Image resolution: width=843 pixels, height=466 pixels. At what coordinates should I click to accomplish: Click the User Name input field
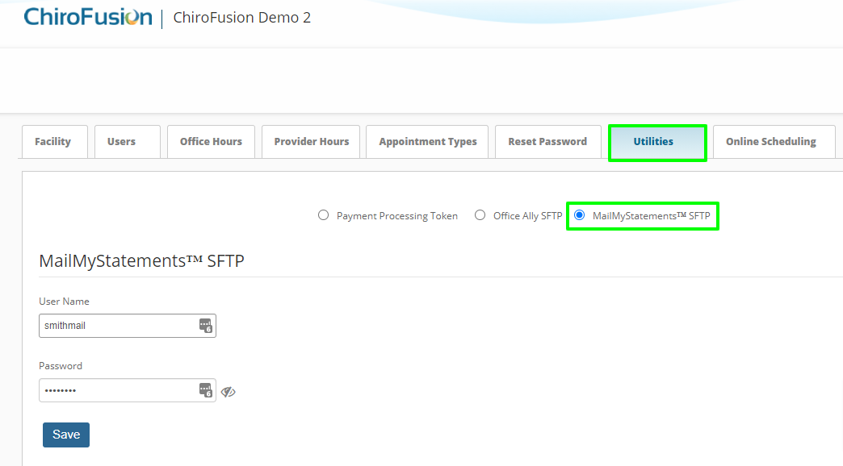tap(128, 326)
